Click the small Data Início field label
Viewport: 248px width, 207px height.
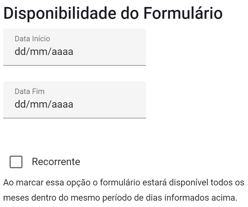click(32, 39)
